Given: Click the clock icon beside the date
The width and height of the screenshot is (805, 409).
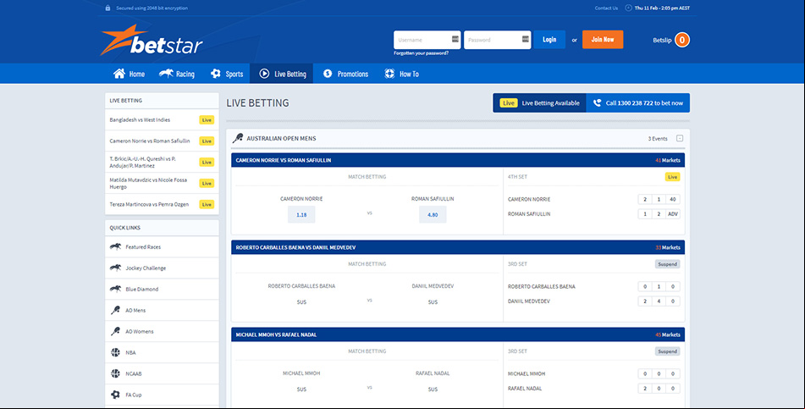Looking at the screenshot, I should 628,8.
